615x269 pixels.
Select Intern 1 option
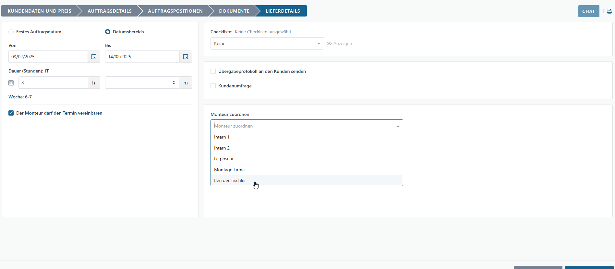pyautogui.click(x=222, y=137)
